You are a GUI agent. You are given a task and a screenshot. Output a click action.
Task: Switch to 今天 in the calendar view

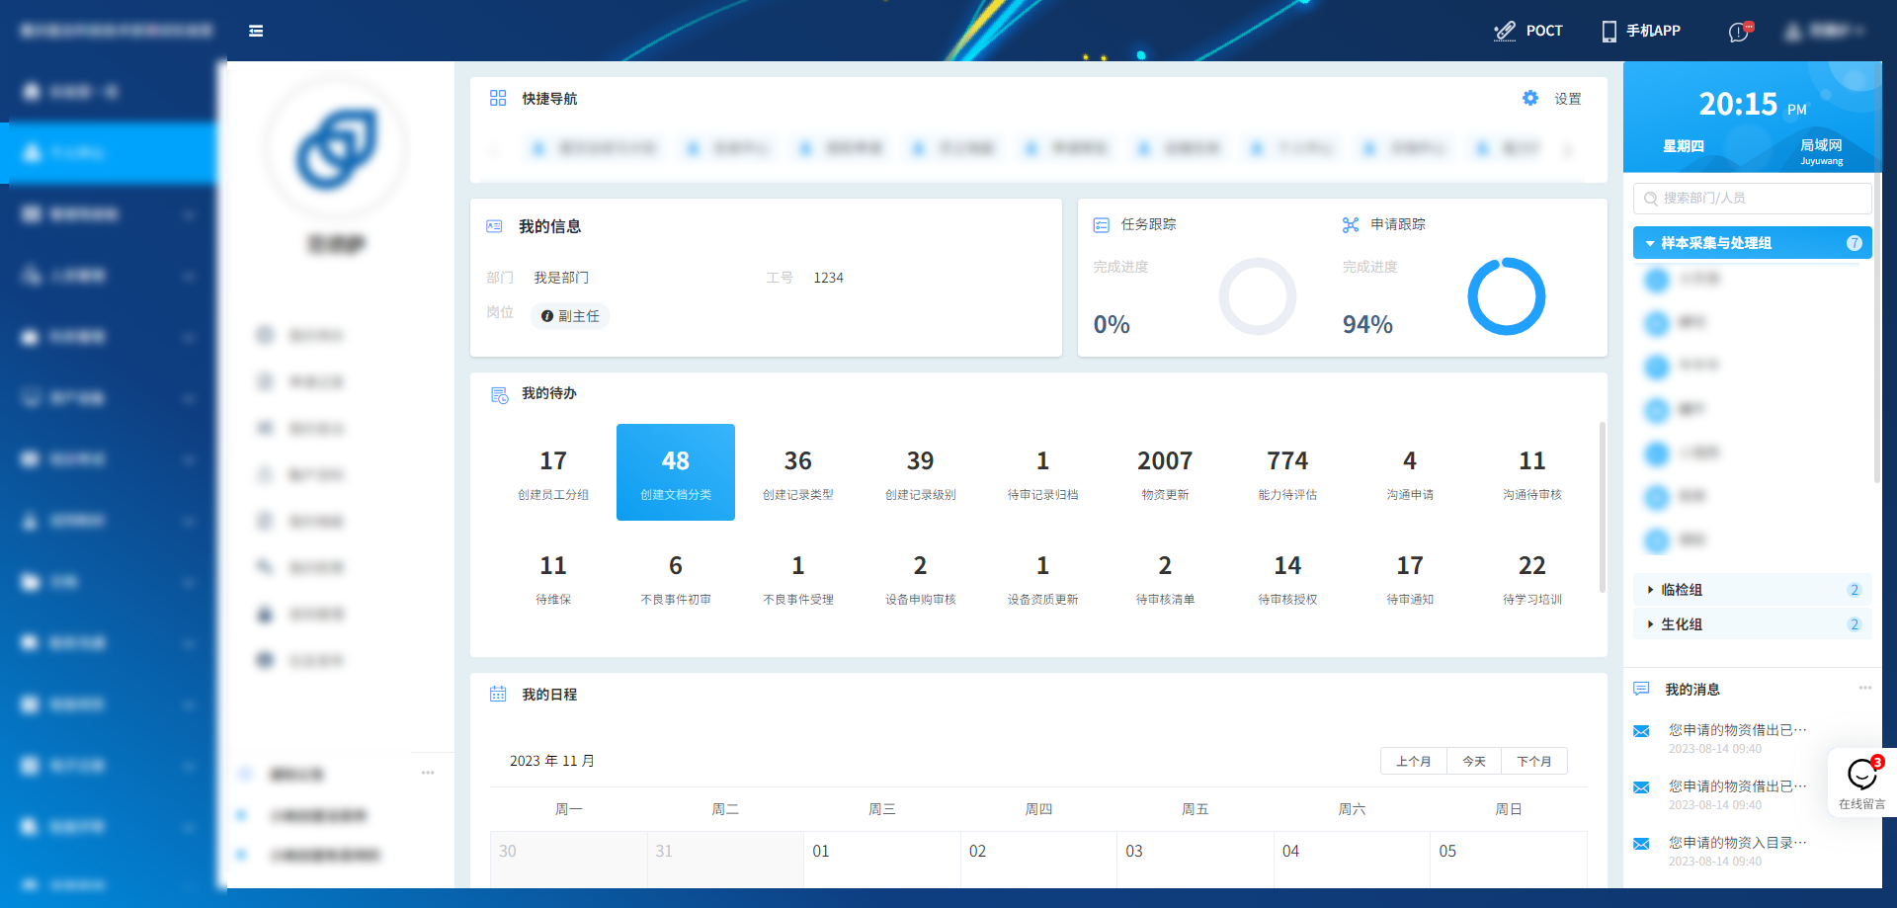(x=1473, y=761)
